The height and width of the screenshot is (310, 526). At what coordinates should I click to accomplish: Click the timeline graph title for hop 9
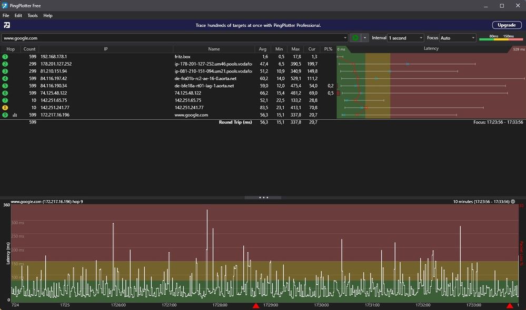tap(47, 202)
